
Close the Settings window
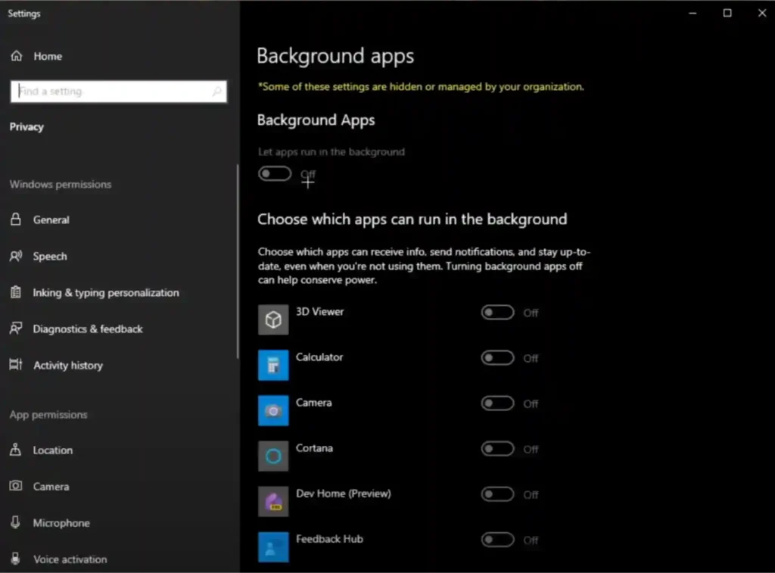(761, 13)
